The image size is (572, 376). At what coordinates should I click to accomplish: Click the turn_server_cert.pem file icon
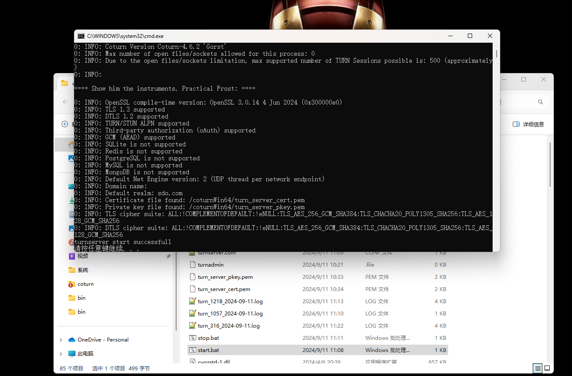[x=192, y=289]
